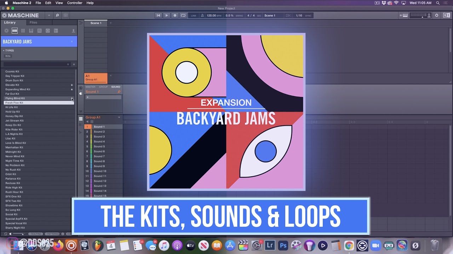Open pad view grid icon under Group A1
453x254 pixels.
pyautogui.click(x=92, y=122)
